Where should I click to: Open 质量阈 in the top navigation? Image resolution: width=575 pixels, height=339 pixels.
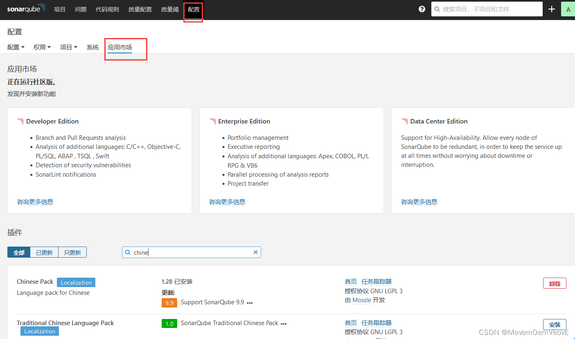[170, 9]
